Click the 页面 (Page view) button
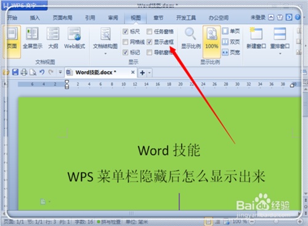308x226 pixels. click(12, 41)
